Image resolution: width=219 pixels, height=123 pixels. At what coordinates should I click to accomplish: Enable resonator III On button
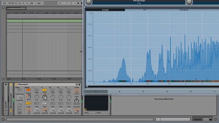click(x=52, y=90)
